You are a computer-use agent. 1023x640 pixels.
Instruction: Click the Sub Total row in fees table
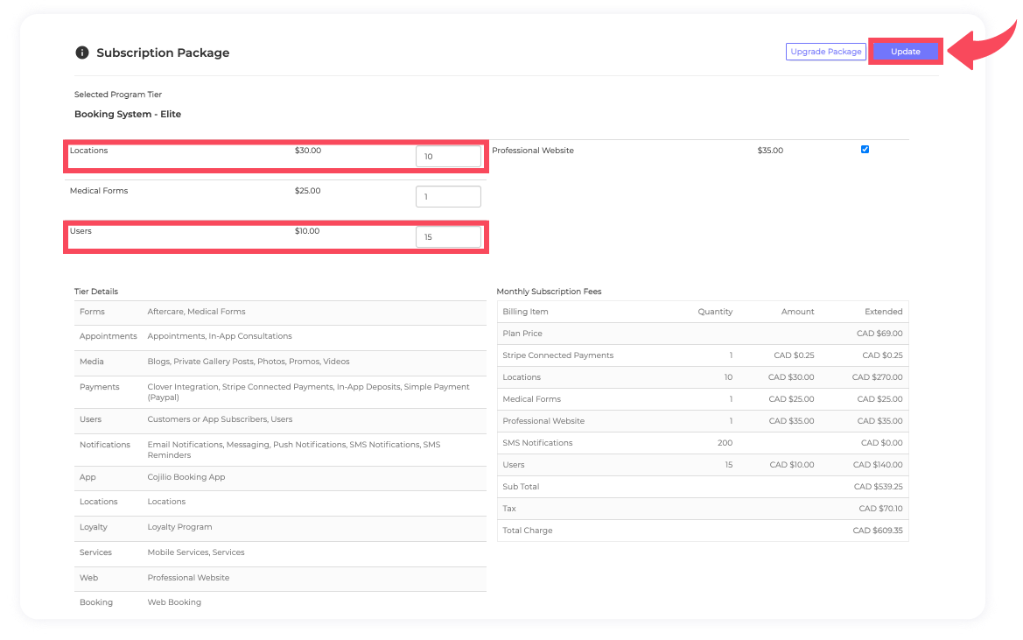[521, 487]
